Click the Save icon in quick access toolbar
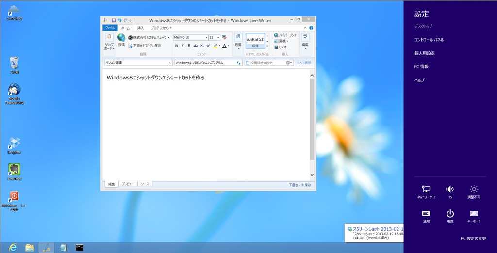The image size is (497, 253). pos(114,20)
